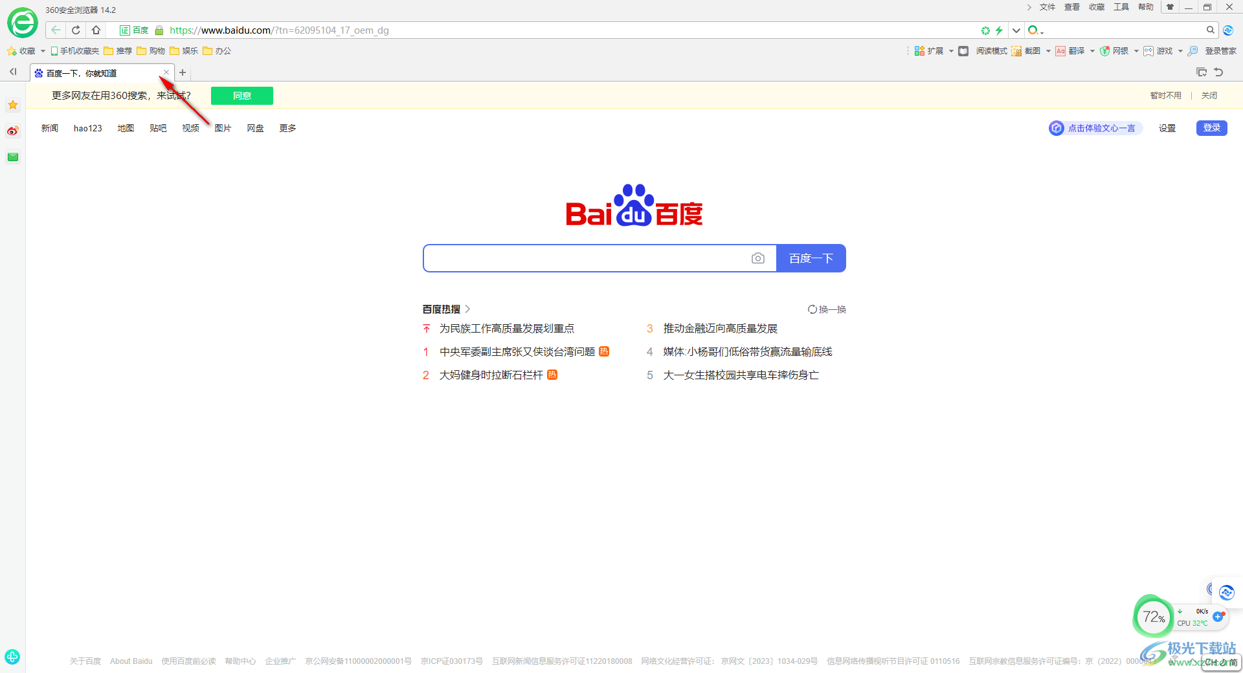Screen dimensions: 1243x673
Task: Open the 手机收藏夹 bookmark
Action: (x=75, y=51)
